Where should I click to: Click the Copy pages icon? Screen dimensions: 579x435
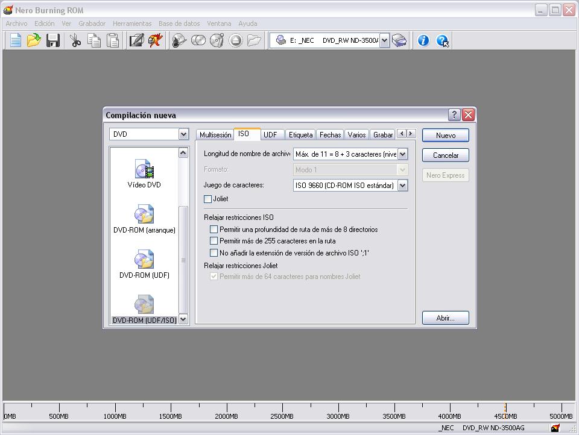point(94,40)
